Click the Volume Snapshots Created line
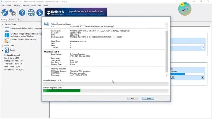212x119 pixels. tap(61, 24)
